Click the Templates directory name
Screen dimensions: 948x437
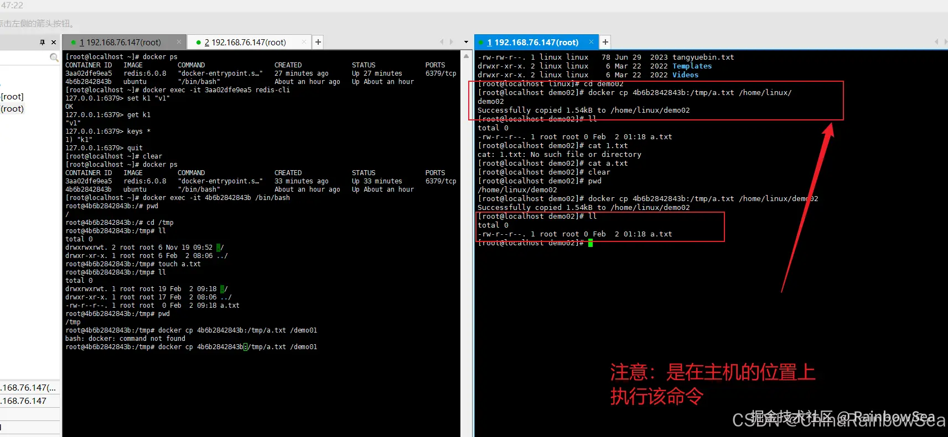coord(692,66)
